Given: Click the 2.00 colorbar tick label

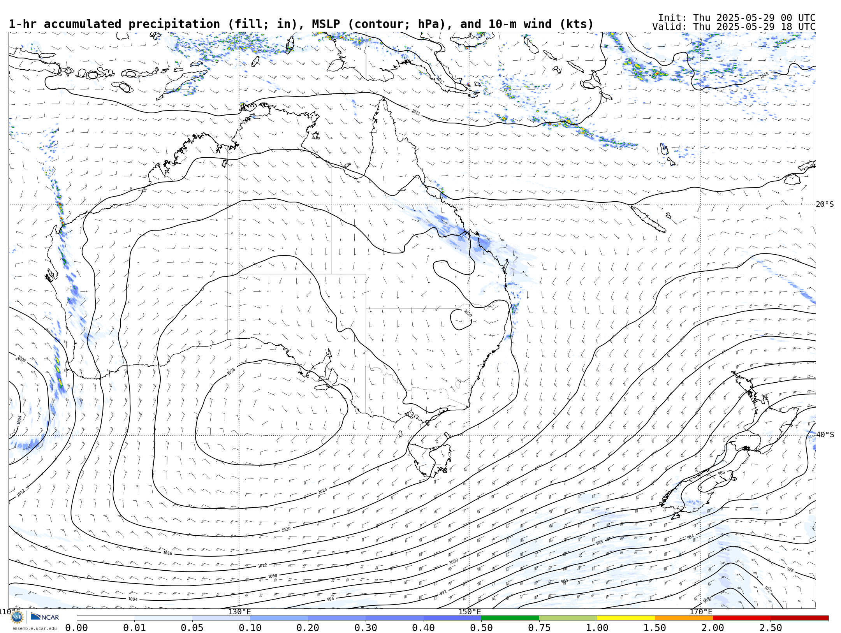Looking at the screenshot, I should click(713, 628).
